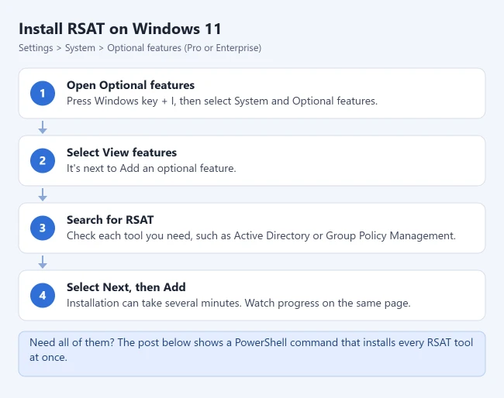Screen dimensions: 504x398
Task: Click the 'Installation can take several minutes' text
Action: click(239, 304)
